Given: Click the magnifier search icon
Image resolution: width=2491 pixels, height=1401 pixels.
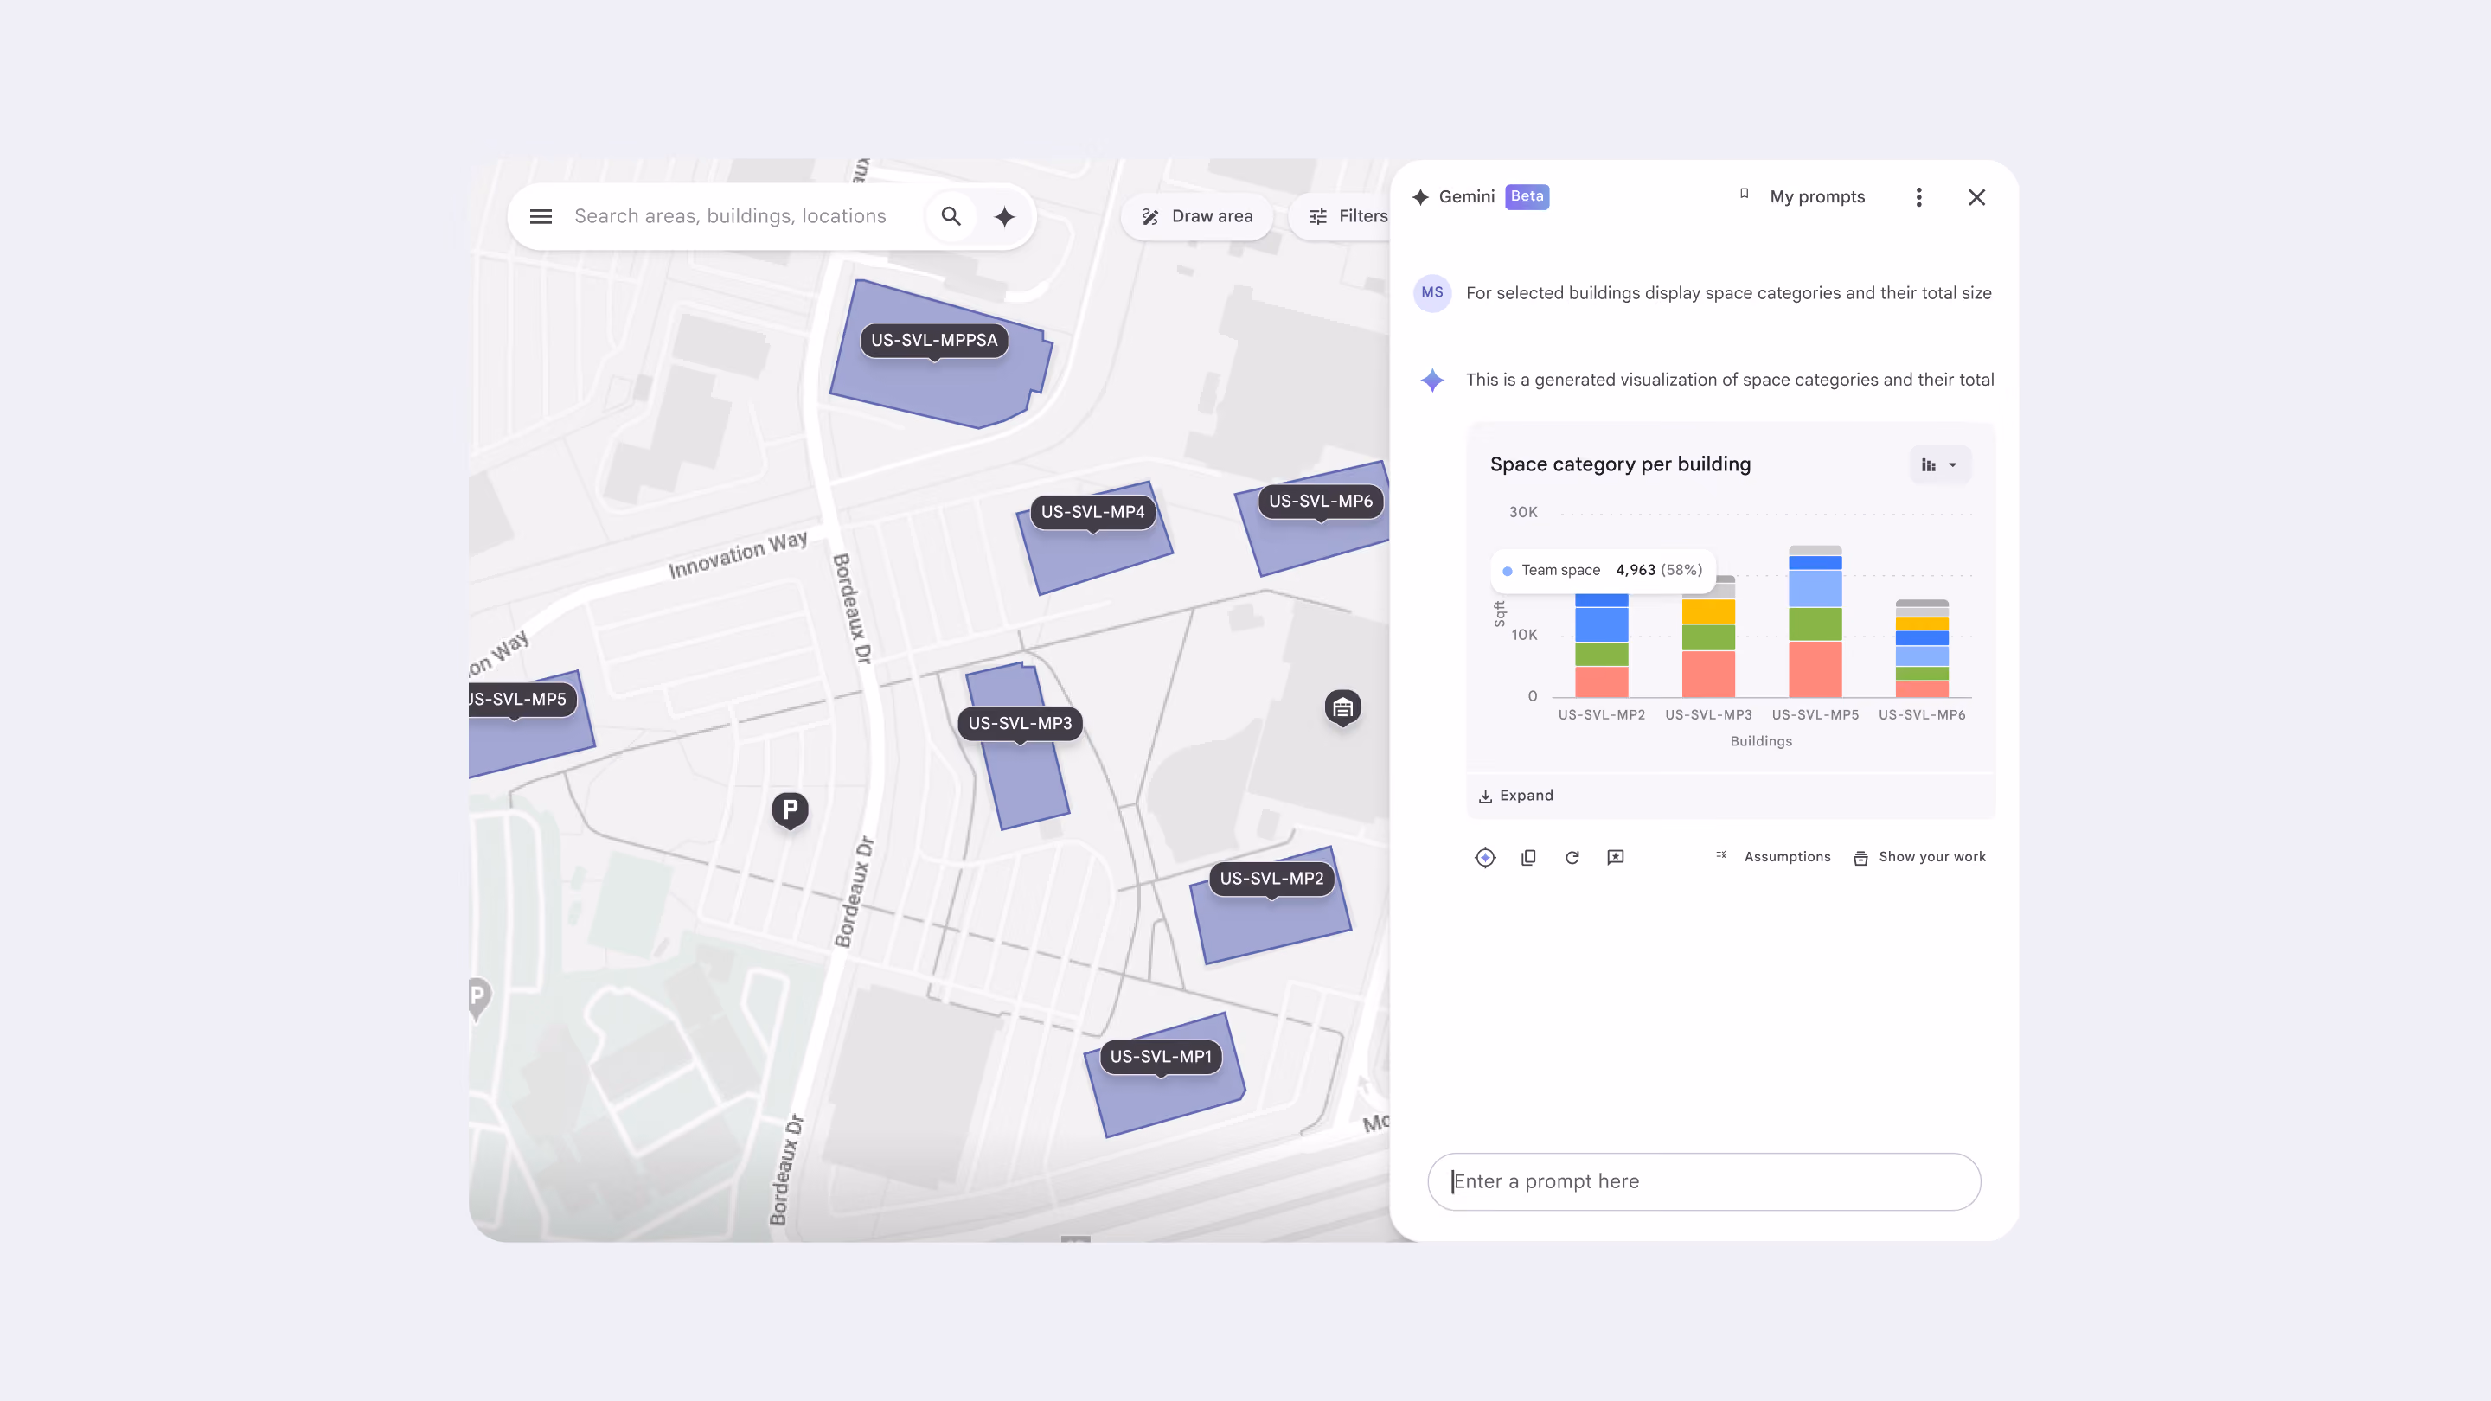Looking at the screenshot, I should [951, 216].
